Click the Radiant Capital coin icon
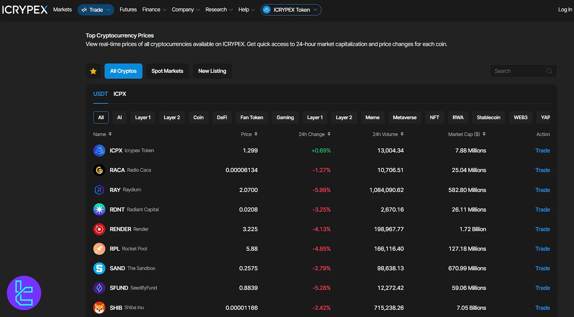574x317 pixels. coord(99,209)
